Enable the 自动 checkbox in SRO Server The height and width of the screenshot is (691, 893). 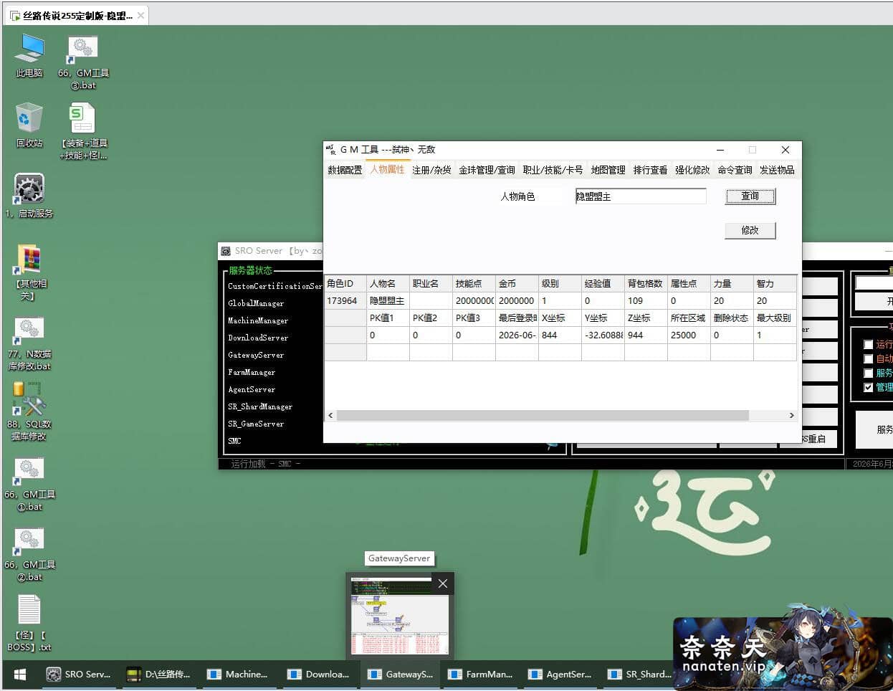coord(868,358)
